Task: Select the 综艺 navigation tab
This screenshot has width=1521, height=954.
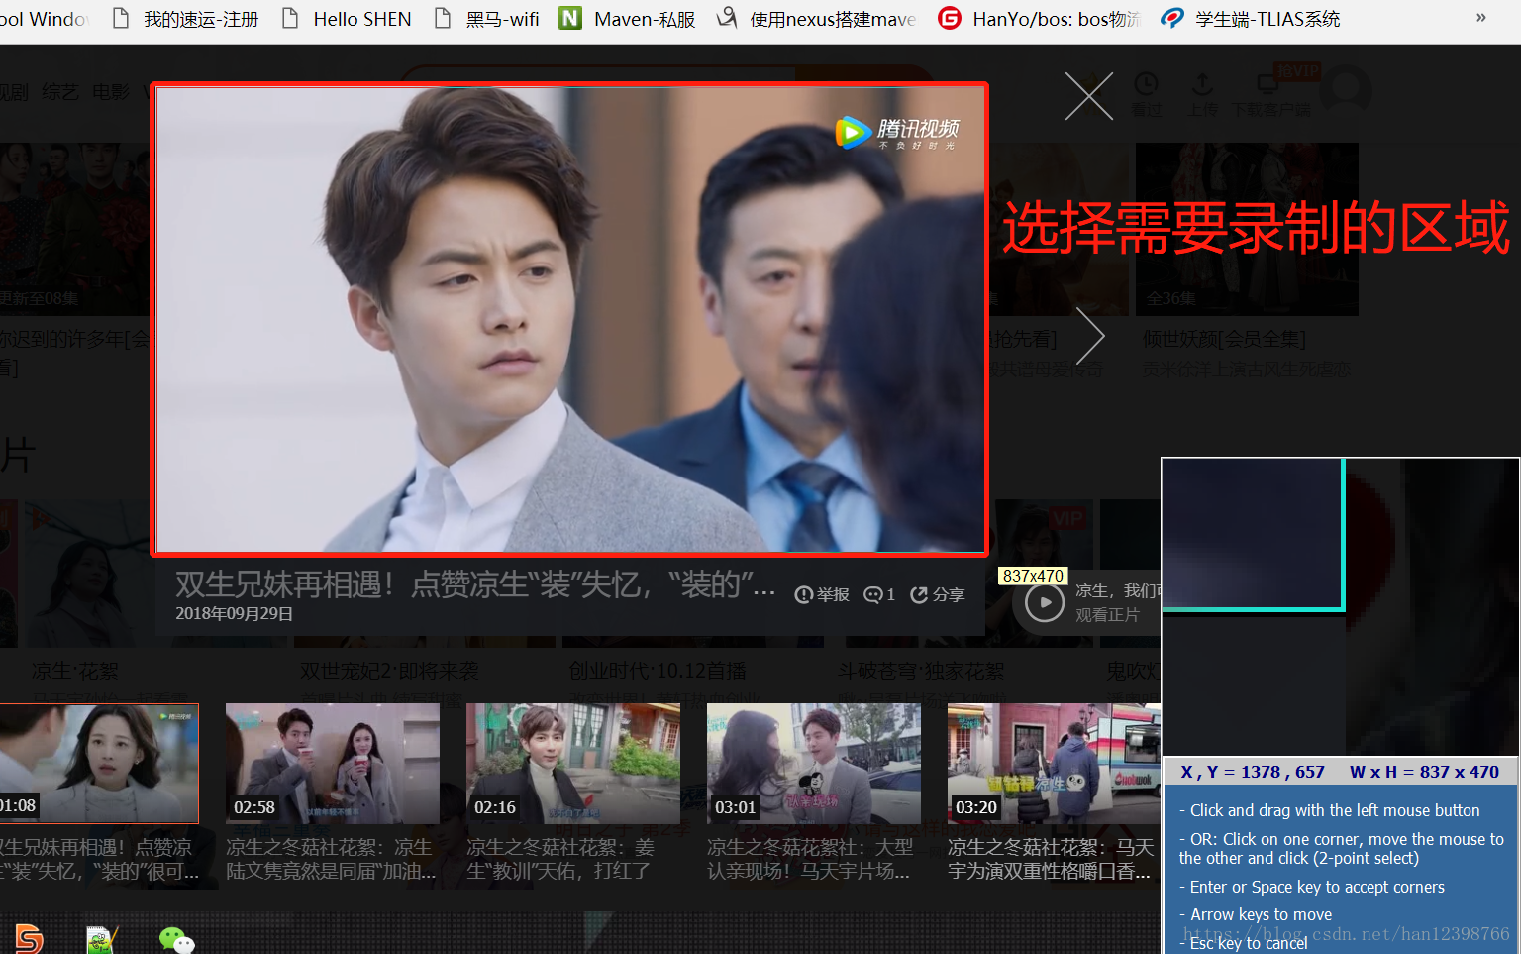Action: [x=59, y=92]
